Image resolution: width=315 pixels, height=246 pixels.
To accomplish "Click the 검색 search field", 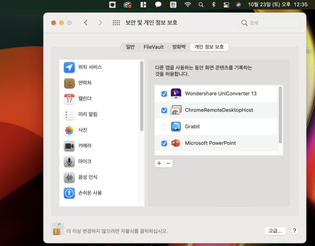I will pos(270,23).
